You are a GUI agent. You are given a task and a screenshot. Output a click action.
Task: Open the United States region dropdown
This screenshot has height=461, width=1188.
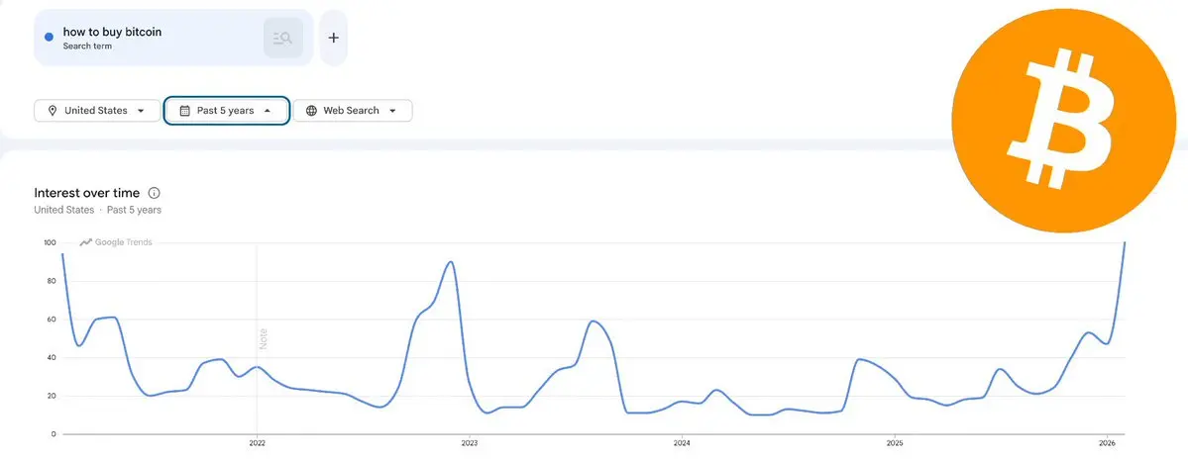tap(97, 111)
